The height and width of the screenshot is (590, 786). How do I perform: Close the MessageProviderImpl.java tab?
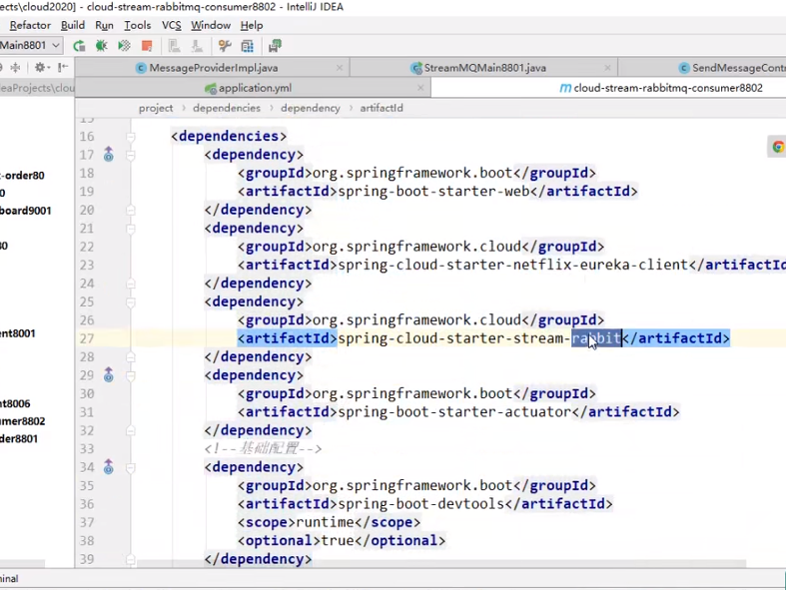point(340,68)
